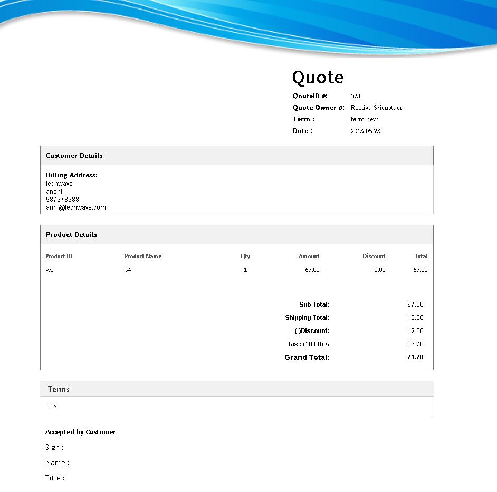Screen dimensions: 497x492
Task: Select the QuoteID value 373
Action: coord(356,96)
